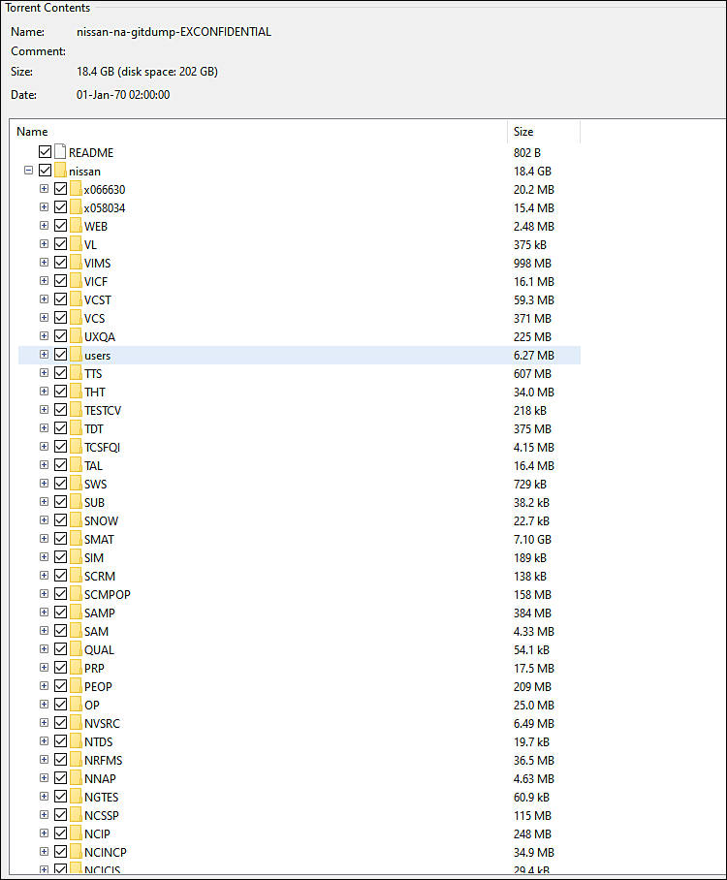727x880 pixels.
Task: Click the SNOW folder icon
Action: click(x=76, y=519)
